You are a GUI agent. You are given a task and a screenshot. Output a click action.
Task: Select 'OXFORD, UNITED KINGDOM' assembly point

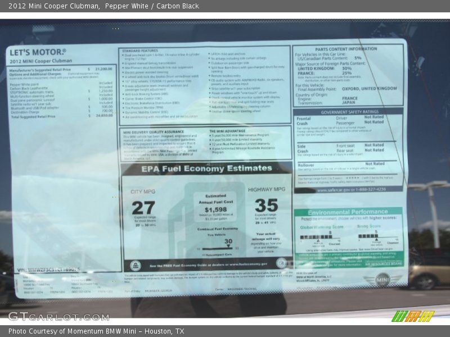[370, 89]
